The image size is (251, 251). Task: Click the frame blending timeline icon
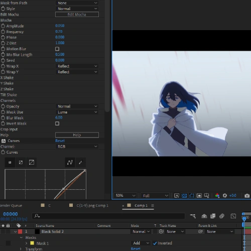213,216
